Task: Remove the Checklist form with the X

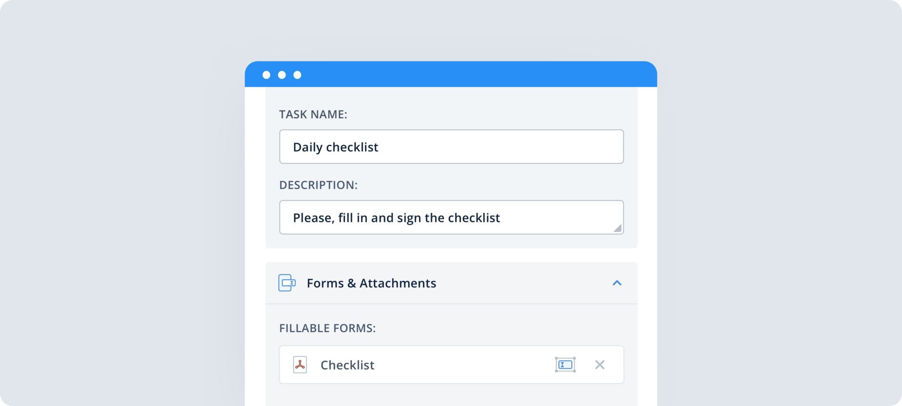Action: (599, 365)
